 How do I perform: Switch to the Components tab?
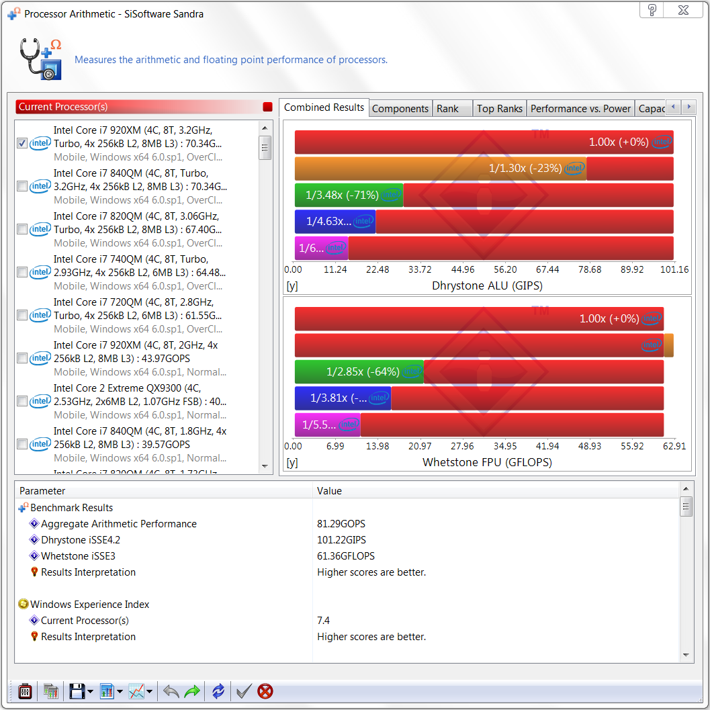coord(400,109)
